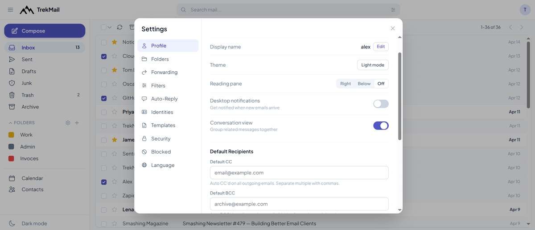Open the Inbox folder
Viewport: 535px width, 230px height.
click(45, 48)
